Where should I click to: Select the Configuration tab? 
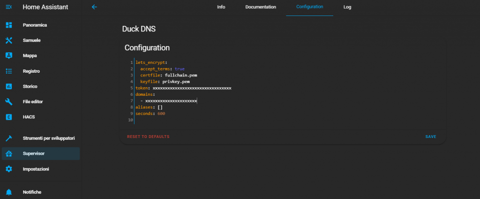[309, 7]
